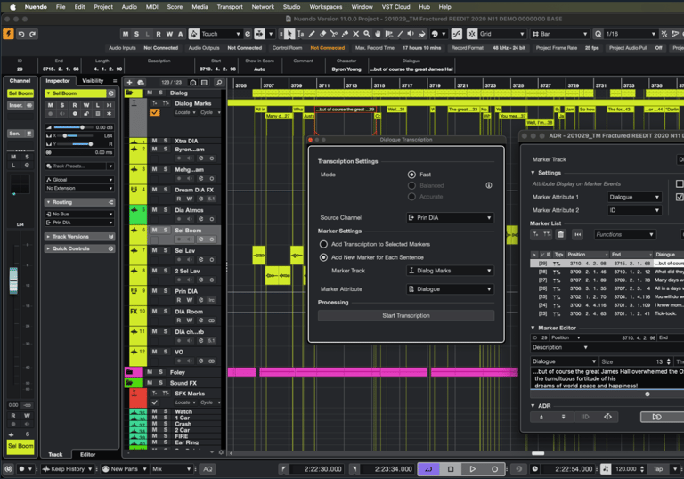This screenshot has height=479, width=684.
Task: Select the Fast transcription mode
Action: pos(411,175)
